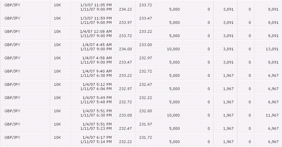Select the 1/3/07 11:05 PM open time
The image size is (282, 147).
(96, 5)
